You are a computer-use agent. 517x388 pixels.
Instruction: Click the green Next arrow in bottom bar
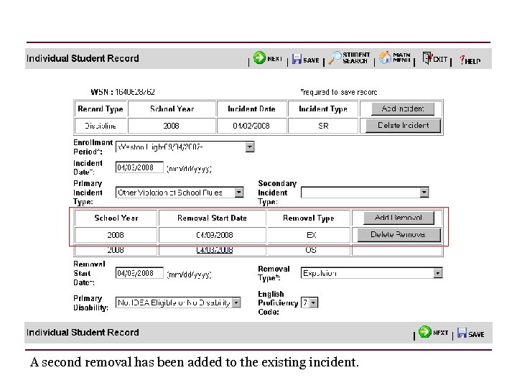click(424, 332)
